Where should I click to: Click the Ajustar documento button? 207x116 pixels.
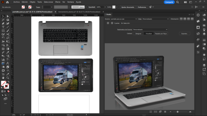point(128,7)
